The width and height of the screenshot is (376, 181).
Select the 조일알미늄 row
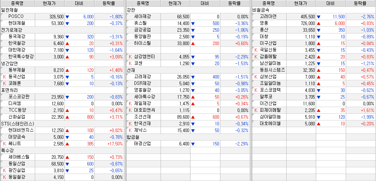[270, 84]
